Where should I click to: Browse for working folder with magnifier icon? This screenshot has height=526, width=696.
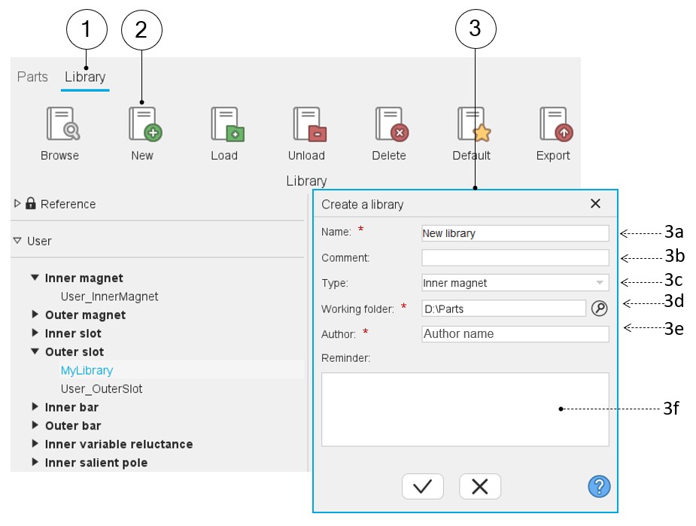click(x=599, y=308)
